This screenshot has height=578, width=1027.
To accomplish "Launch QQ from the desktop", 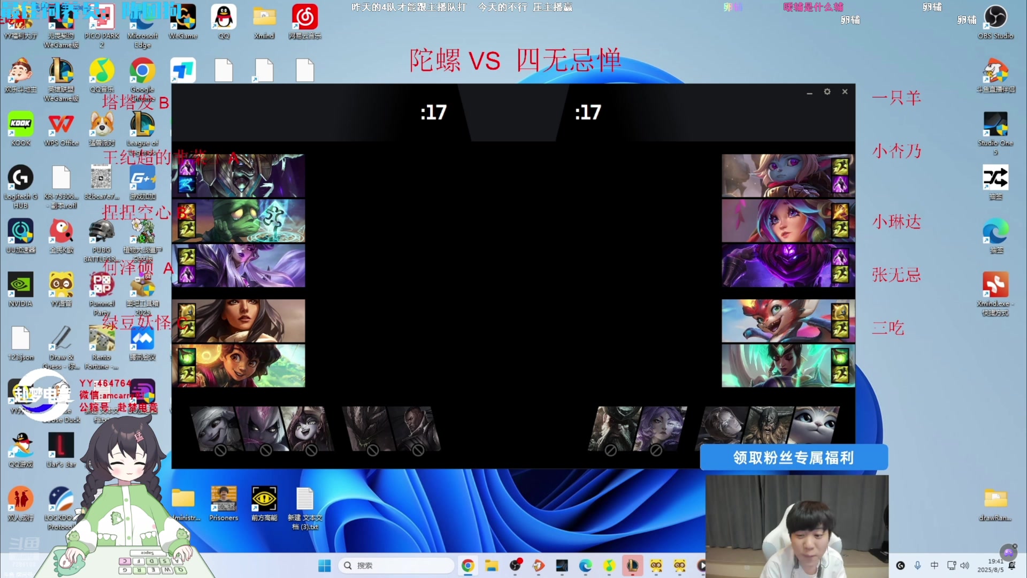I will pos(224,22).
